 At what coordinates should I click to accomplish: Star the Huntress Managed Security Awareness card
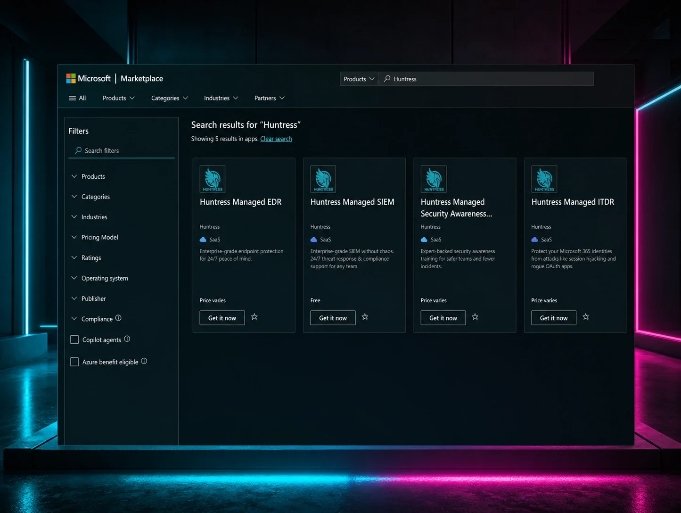pyautogui.click(x=475, y=317)
